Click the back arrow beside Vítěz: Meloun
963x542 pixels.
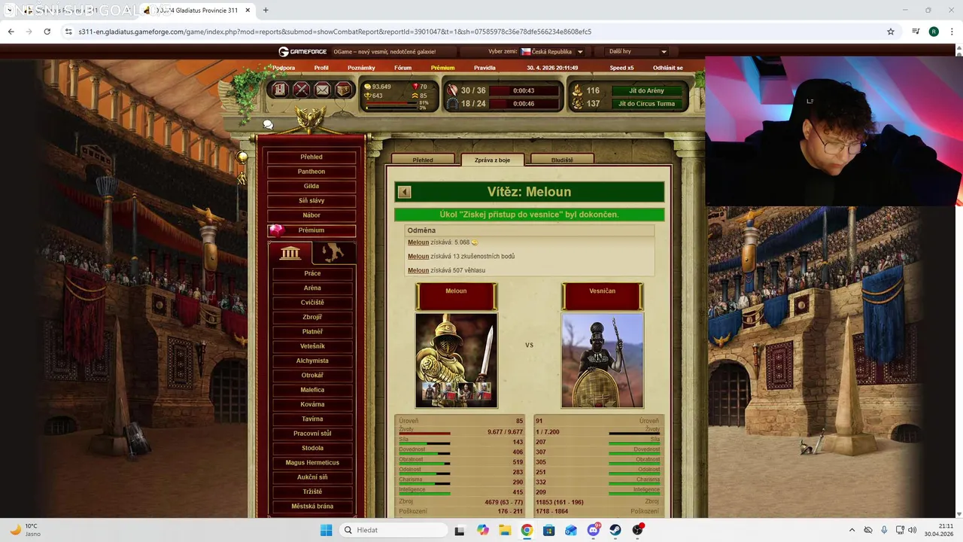[405, 192]
